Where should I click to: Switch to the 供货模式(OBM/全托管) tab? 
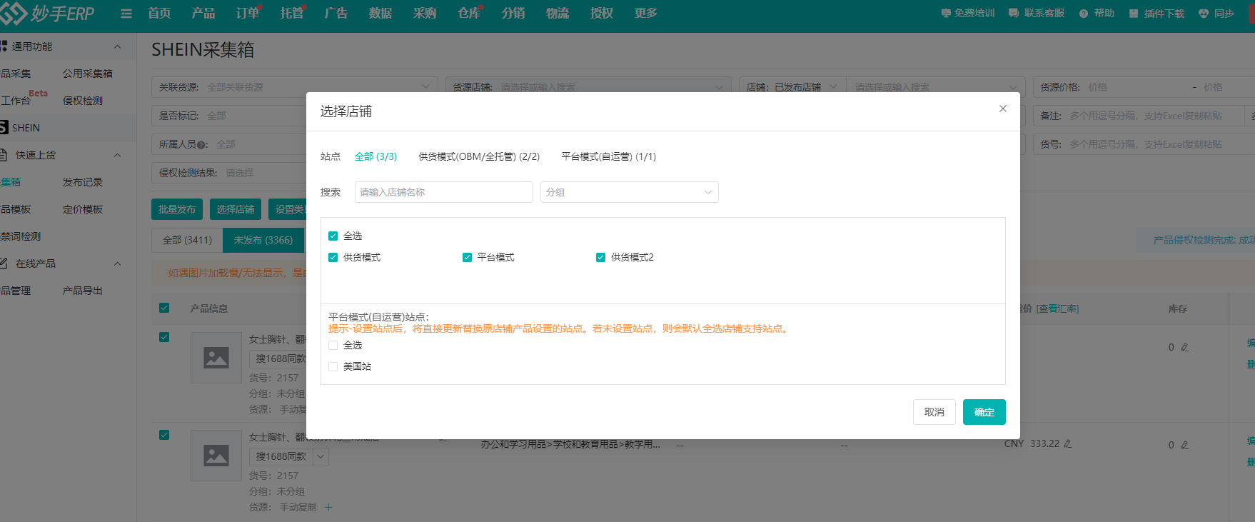478,156
